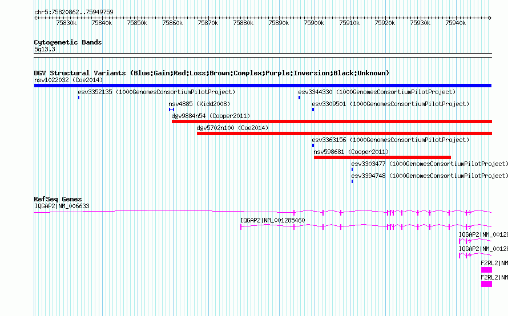This screenshot has height=316, width=508.
Task: Click the dgv5702n100 (Coe2014) label
Action: click(x=233, y=128)
